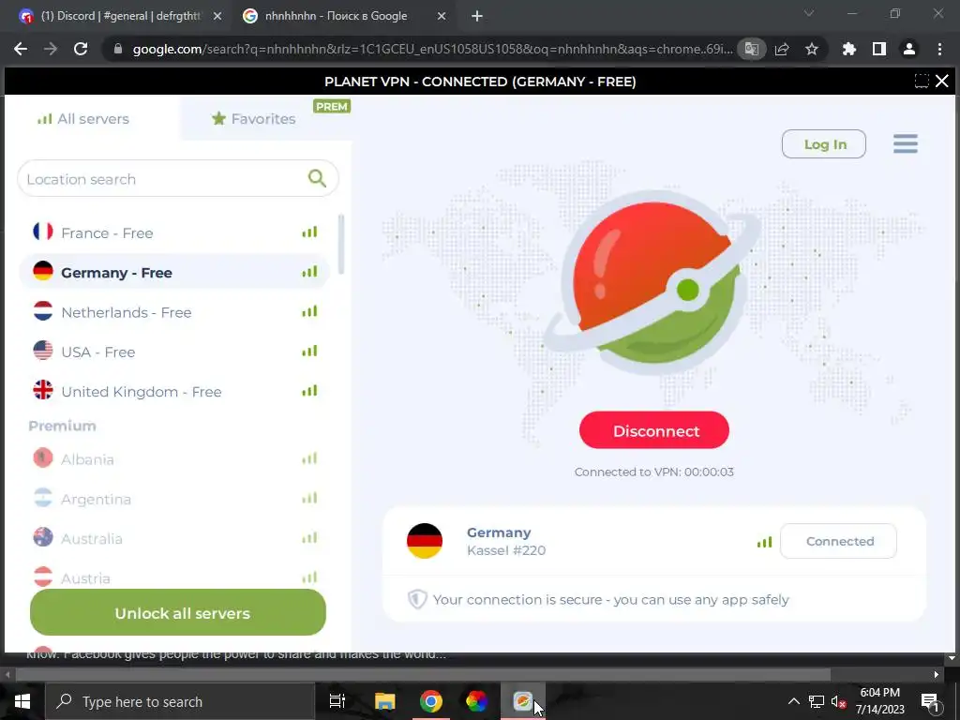The width and height of the screenshot is (960, 720).
Task: Open the notification center icon
Action: [x=930, y=701]
